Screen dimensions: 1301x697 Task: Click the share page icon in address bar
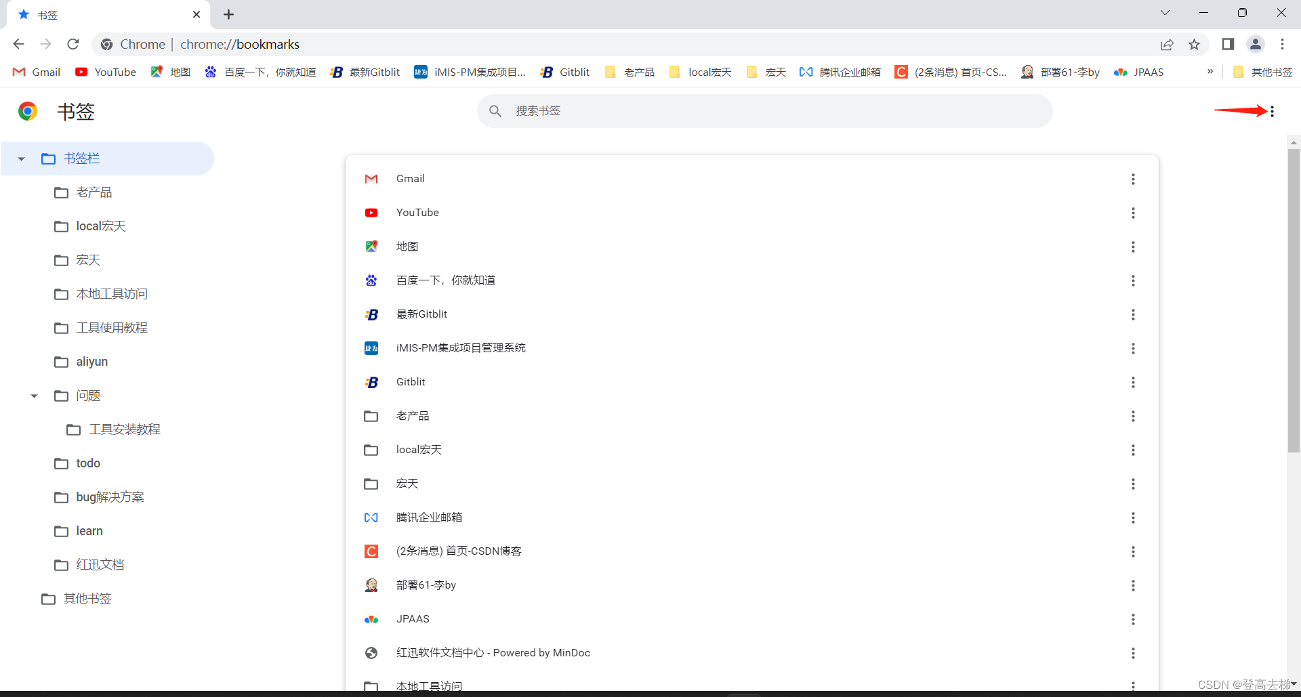coord(1167,45)
